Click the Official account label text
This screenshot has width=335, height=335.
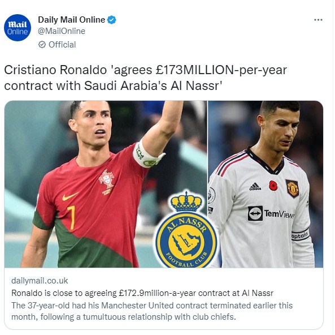[62, 45]
